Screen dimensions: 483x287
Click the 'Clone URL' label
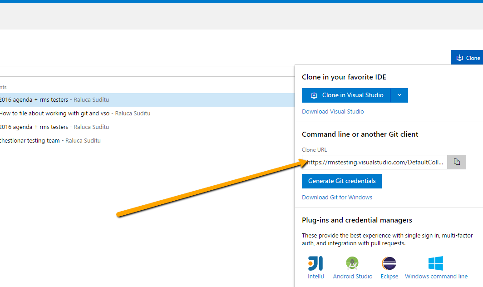tap(314, 150)
